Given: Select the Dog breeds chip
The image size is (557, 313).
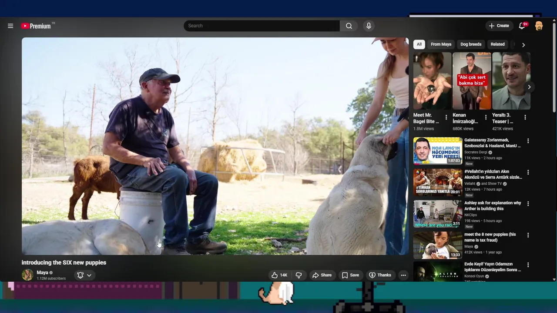Looking at the screenshot, I should point(471,44).
